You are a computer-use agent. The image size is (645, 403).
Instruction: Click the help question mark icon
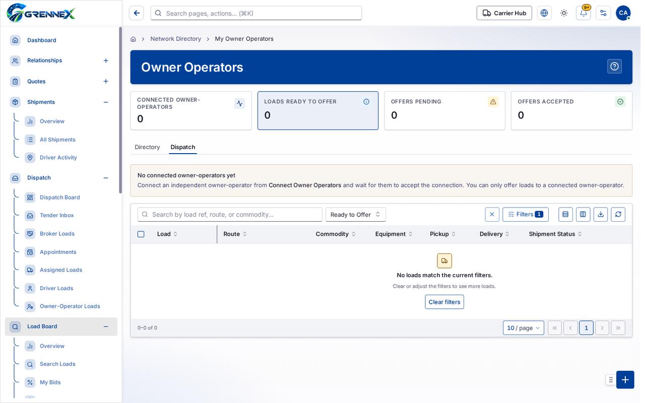tap(614, 66)
